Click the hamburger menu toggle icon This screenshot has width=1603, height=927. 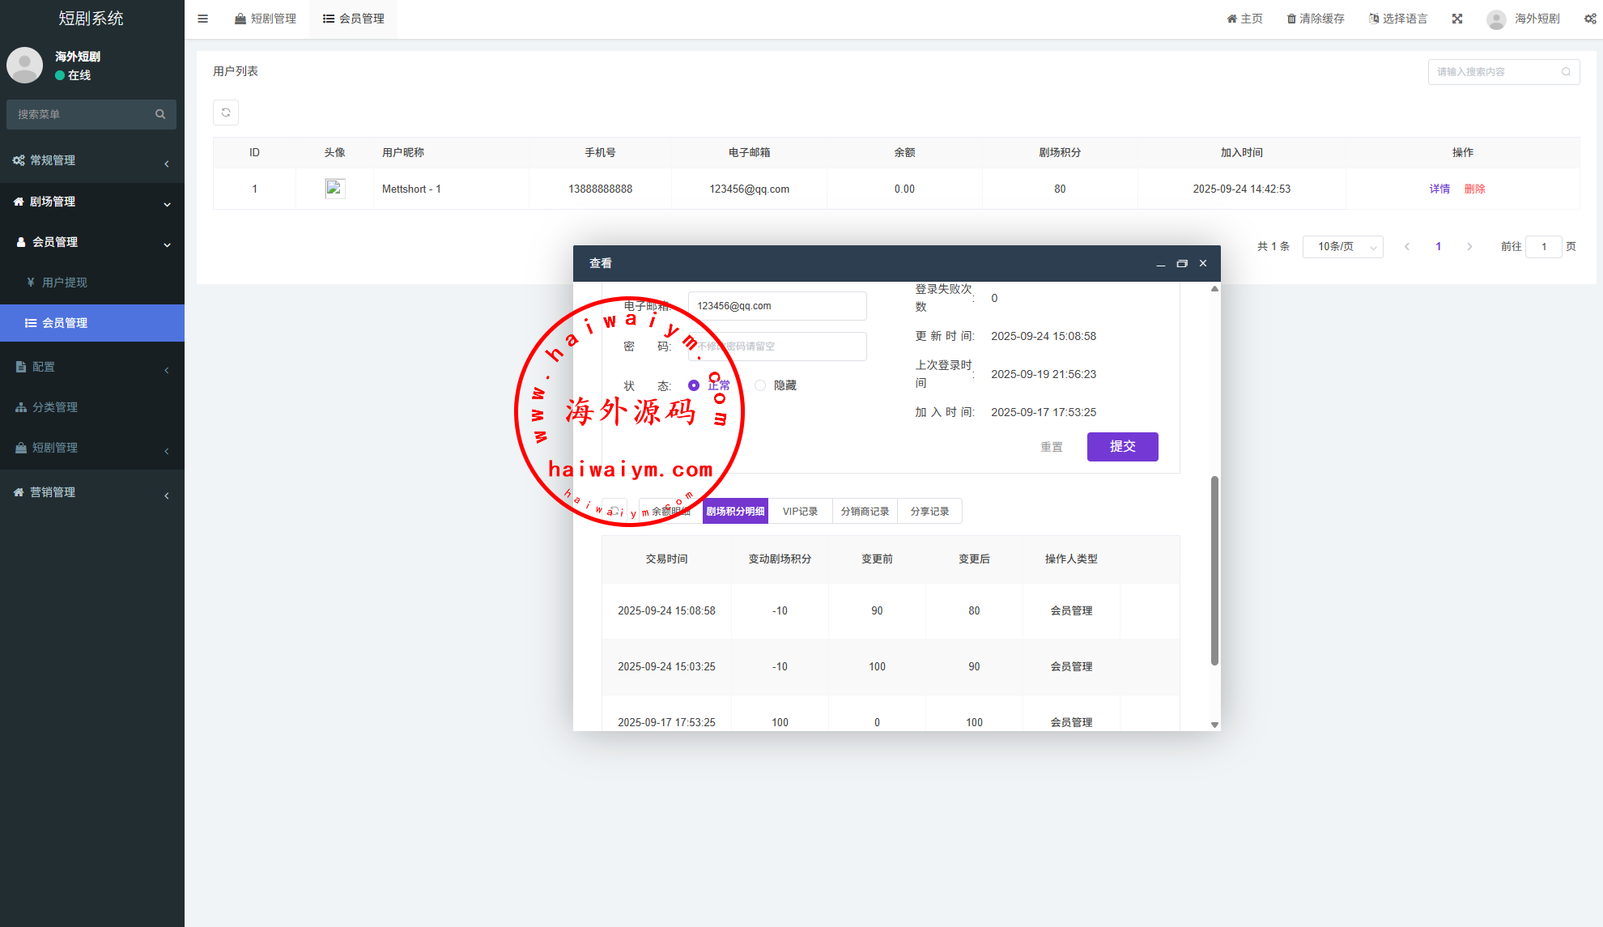pos(202,19)
